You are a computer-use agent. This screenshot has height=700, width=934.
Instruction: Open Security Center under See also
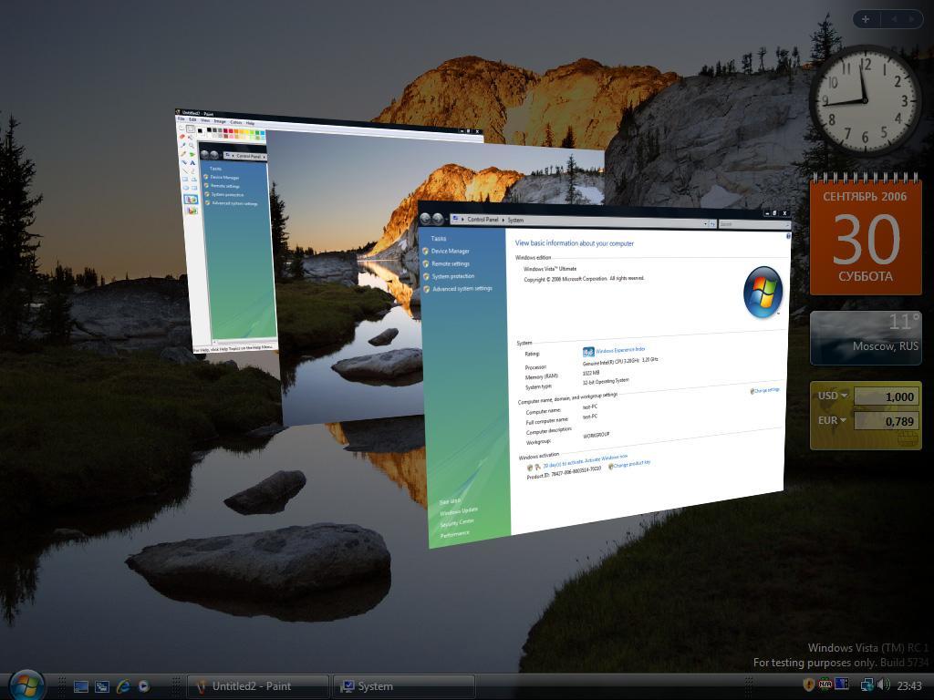point(457,522)
